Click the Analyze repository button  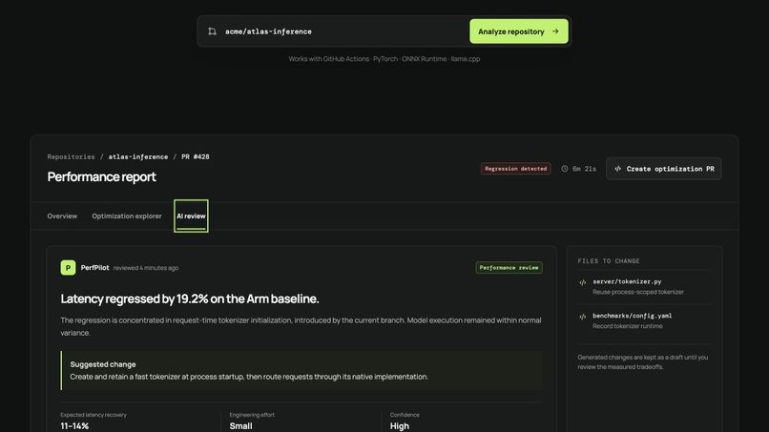click(x=519, y=31)
